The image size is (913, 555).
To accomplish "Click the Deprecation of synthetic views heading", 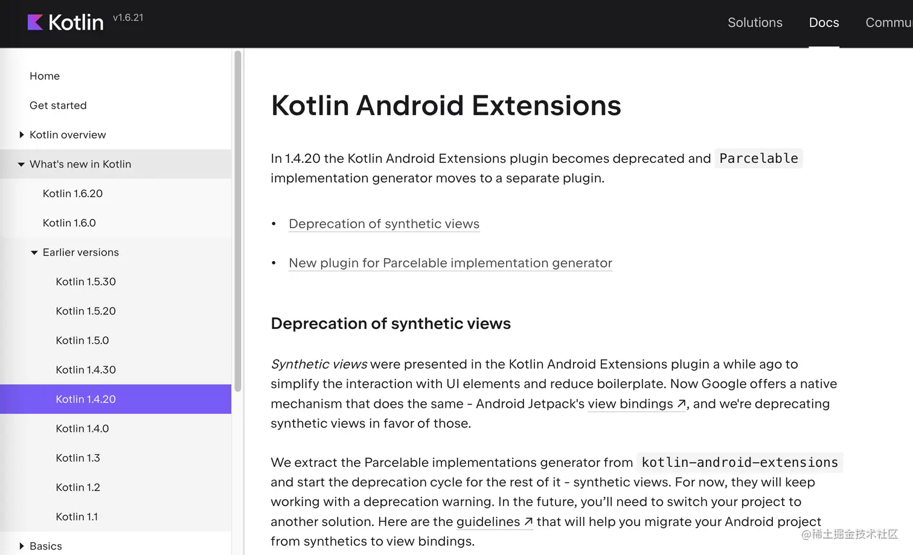I will [391, 324].
